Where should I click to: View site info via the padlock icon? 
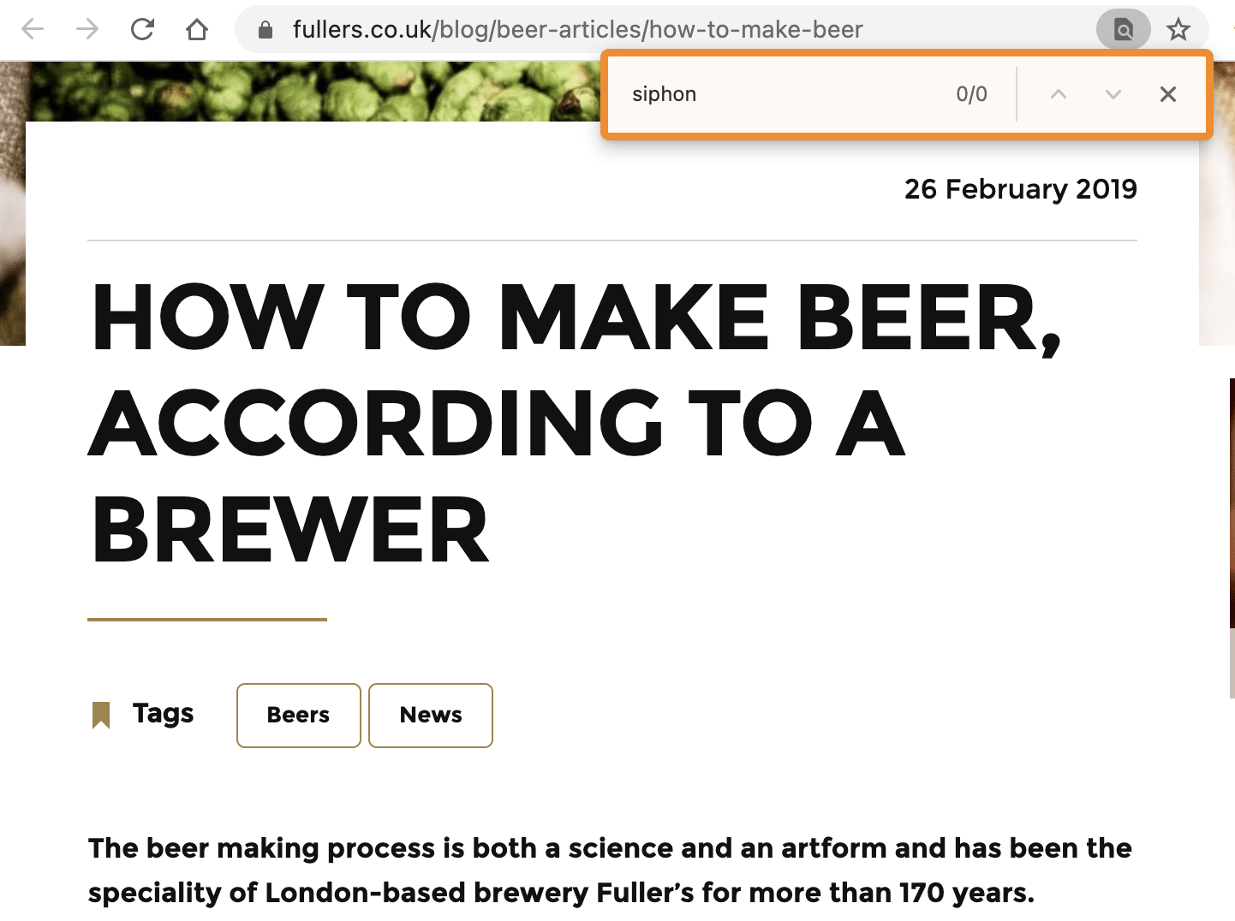(265, 31)
